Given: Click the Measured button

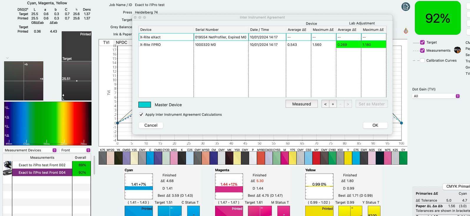Looking at the screenshot, I should [x=302, y=104].
